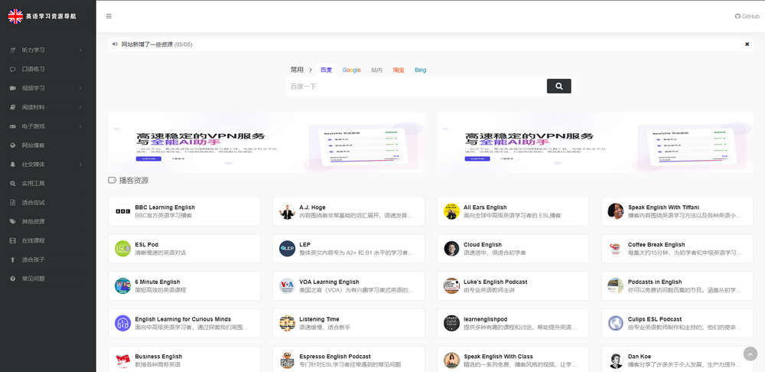This screenshot has width=765, height=372.
Task: Open the Podcasts in English card
Action: click(x=677, y=286)
